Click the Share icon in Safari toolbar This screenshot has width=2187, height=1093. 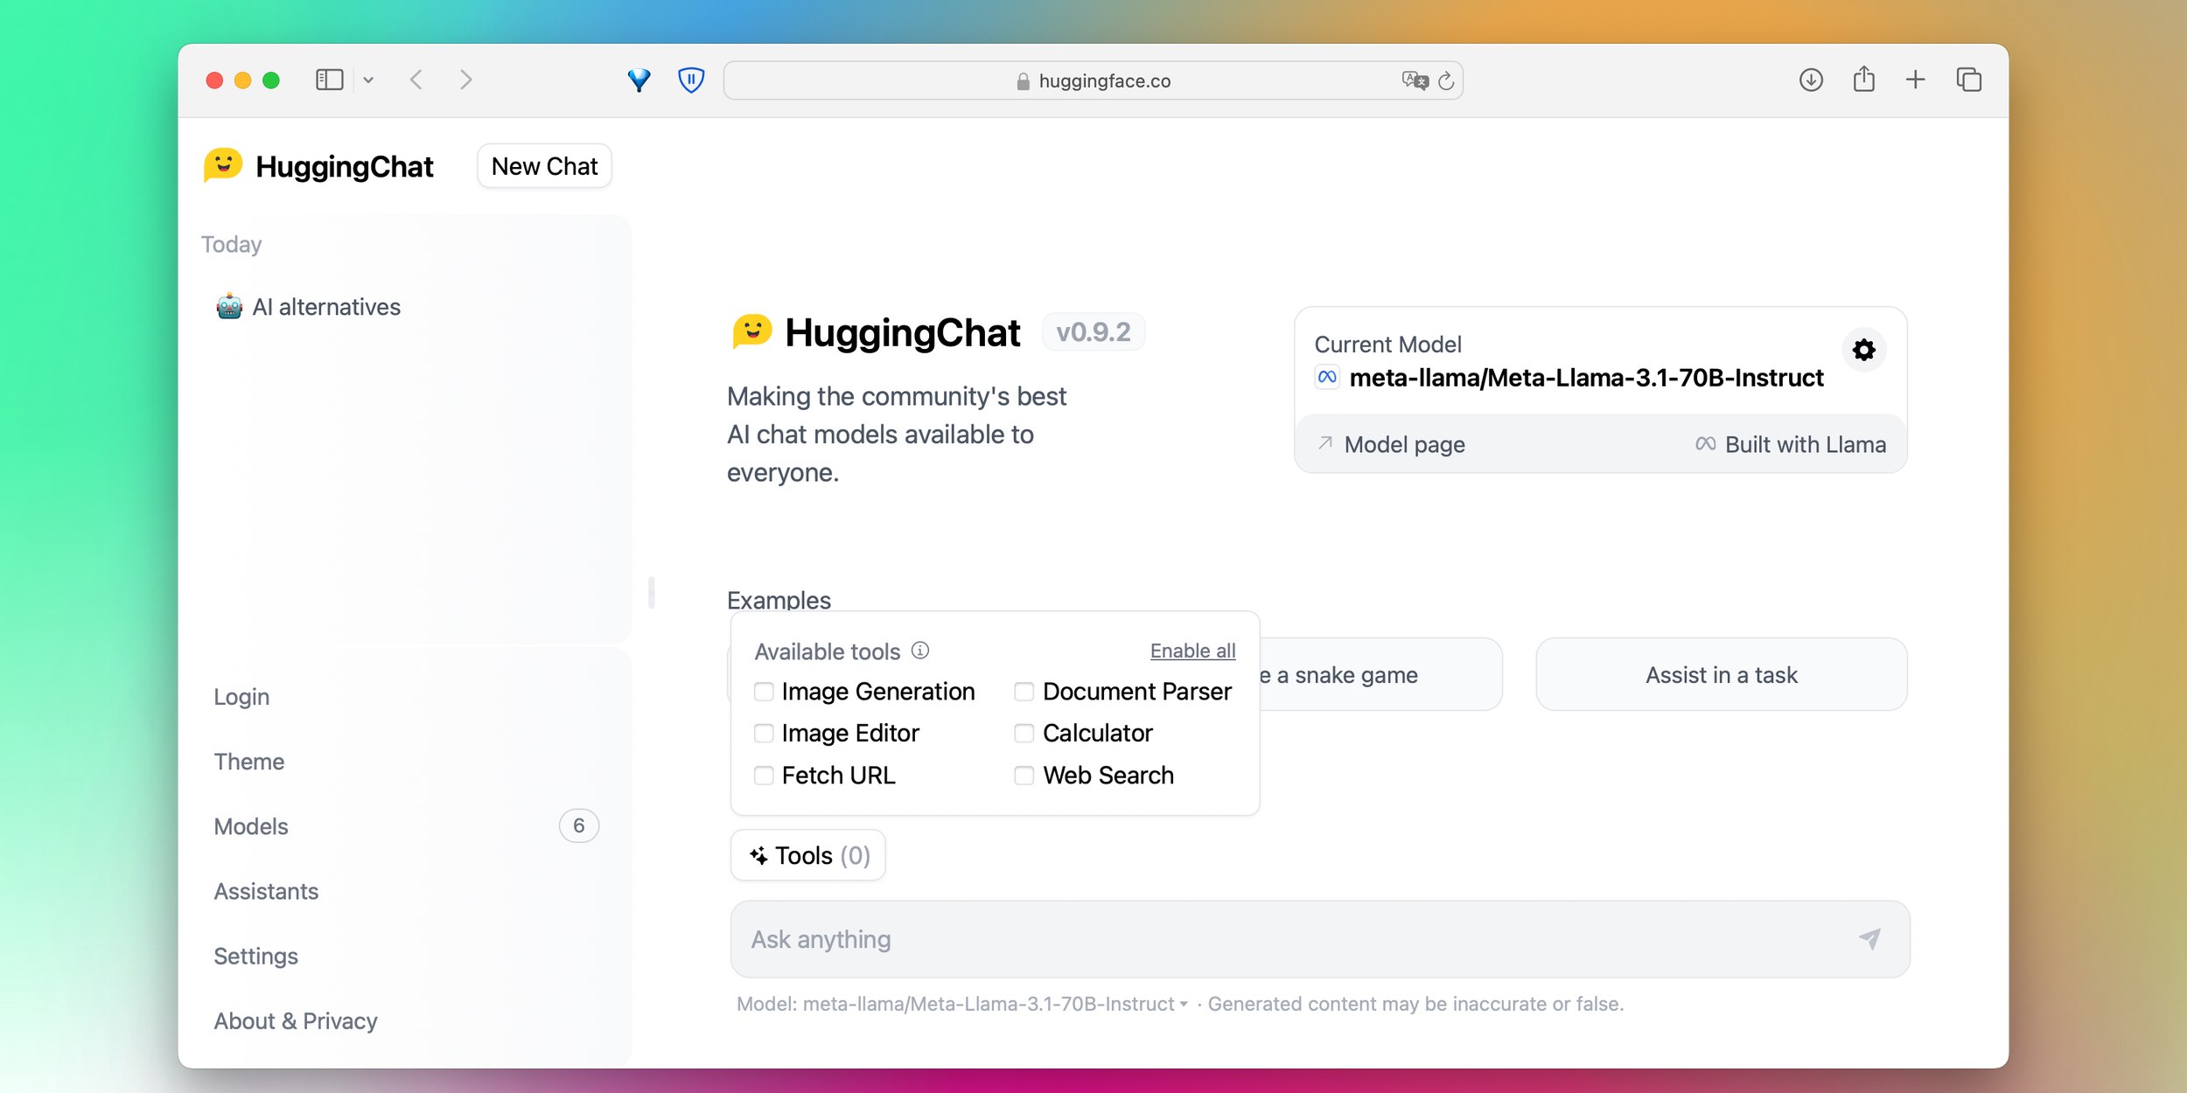point(1863,80)
